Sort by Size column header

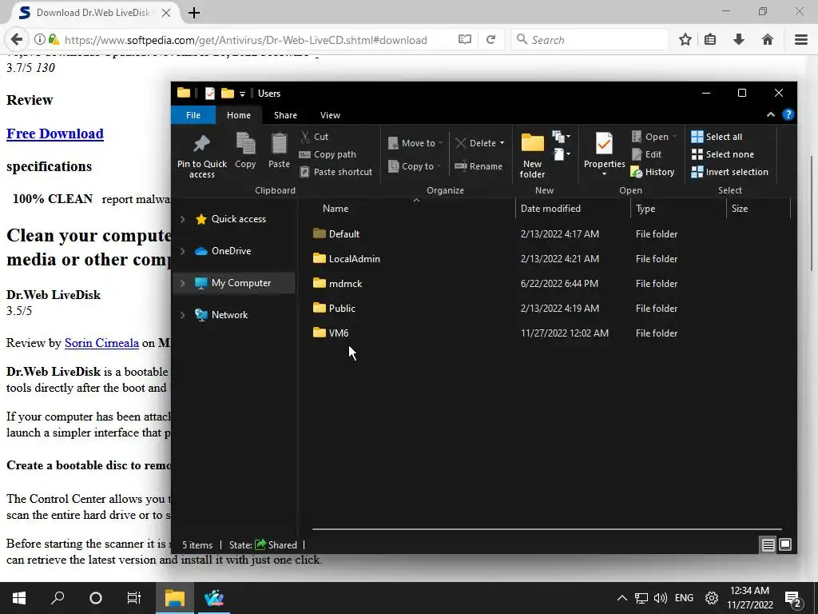pyautogui.click(x=739, y=209)
